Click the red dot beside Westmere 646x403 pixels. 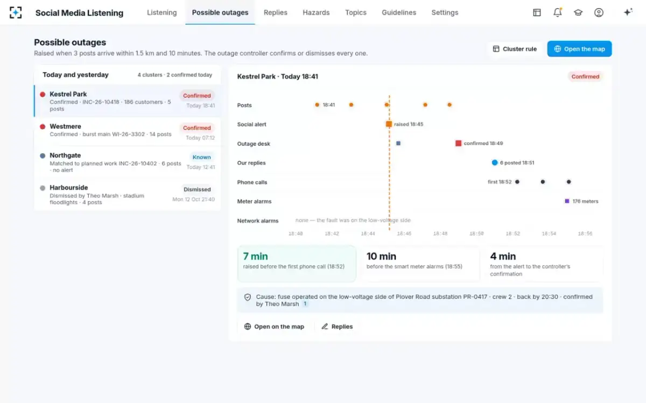click(x=43, y=127)
